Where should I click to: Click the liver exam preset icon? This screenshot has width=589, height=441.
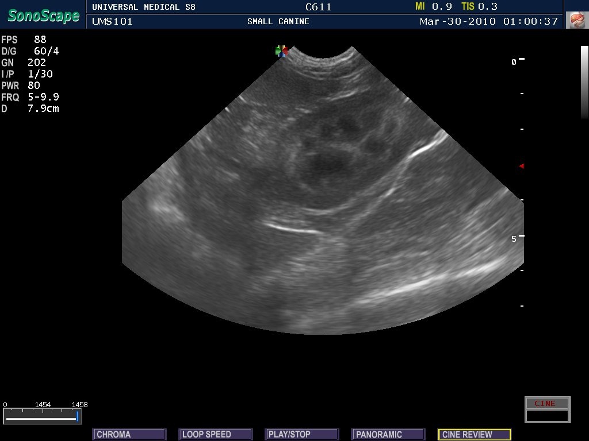click(x=576, y=20)
